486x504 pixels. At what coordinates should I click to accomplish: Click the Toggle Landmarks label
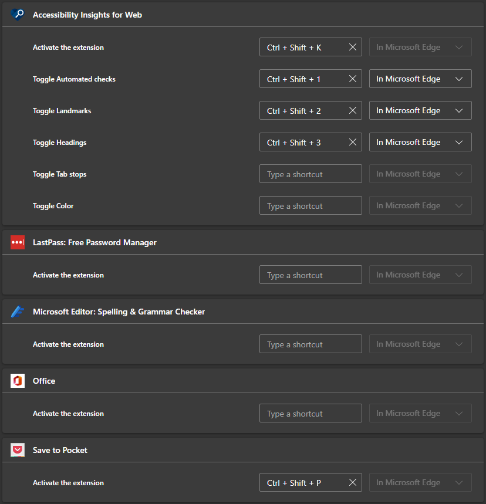tap(62, 111)
